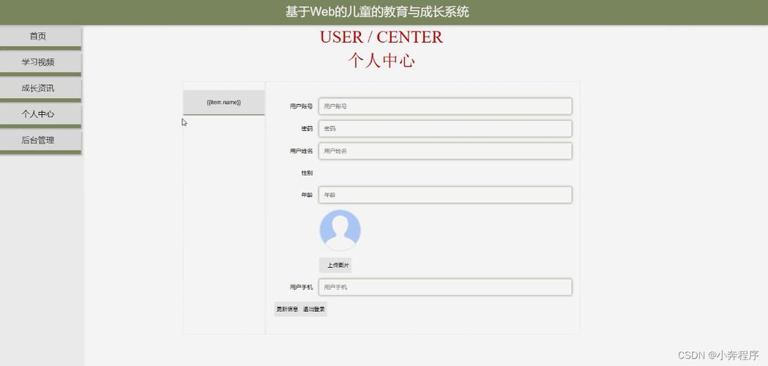
Task: Click the 年龄 field label
Action: click(x=307, y=195)
